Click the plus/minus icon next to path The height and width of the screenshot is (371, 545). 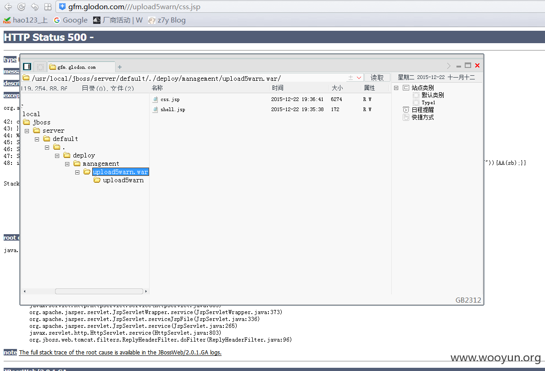[350, 78]
